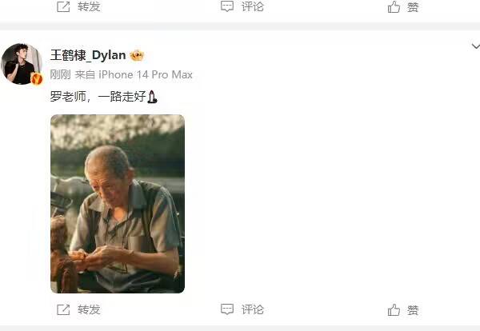Click the 转发 text beneath the elderly man photo

(x=89, y=309)
